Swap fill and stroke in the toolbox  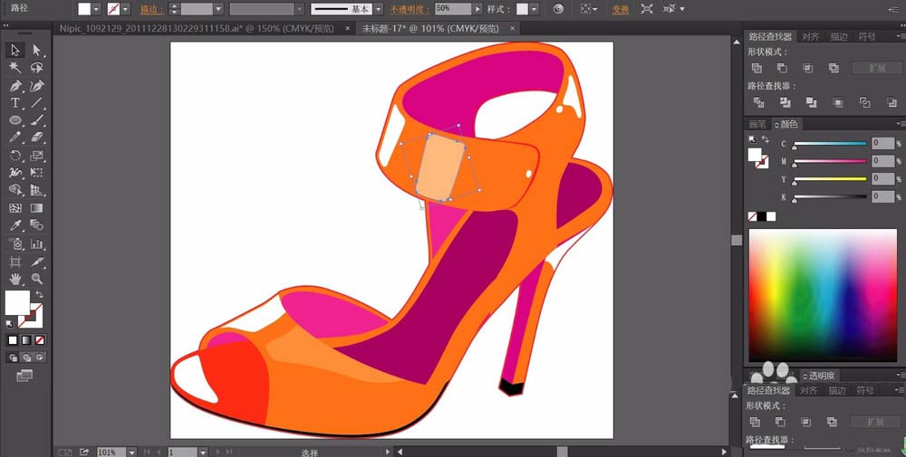(39, 295)
